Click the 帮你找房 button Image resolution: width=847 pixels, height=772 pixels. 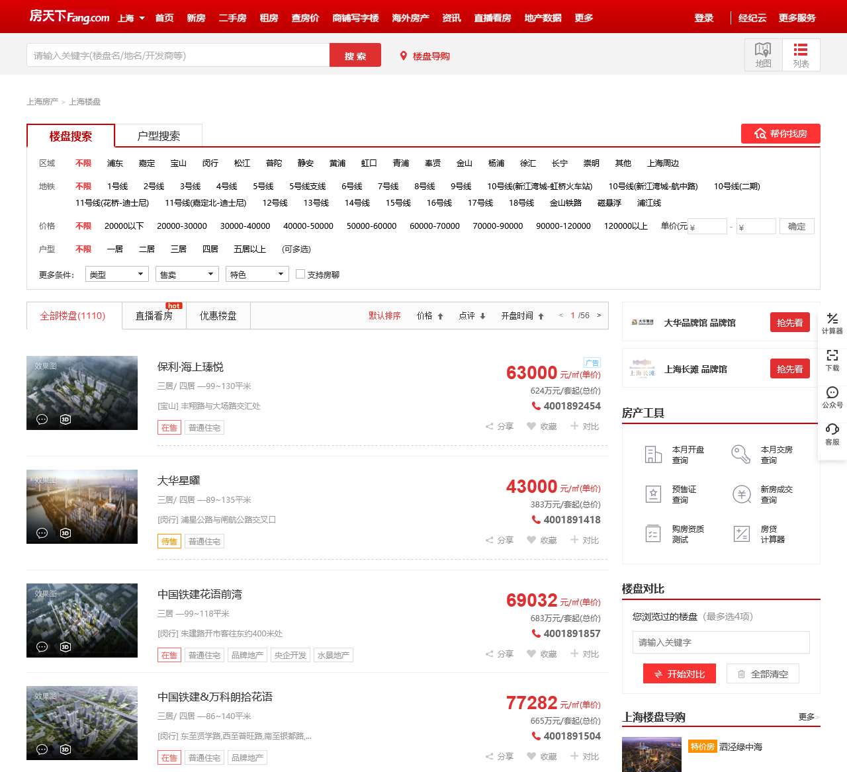pos(781,134)
